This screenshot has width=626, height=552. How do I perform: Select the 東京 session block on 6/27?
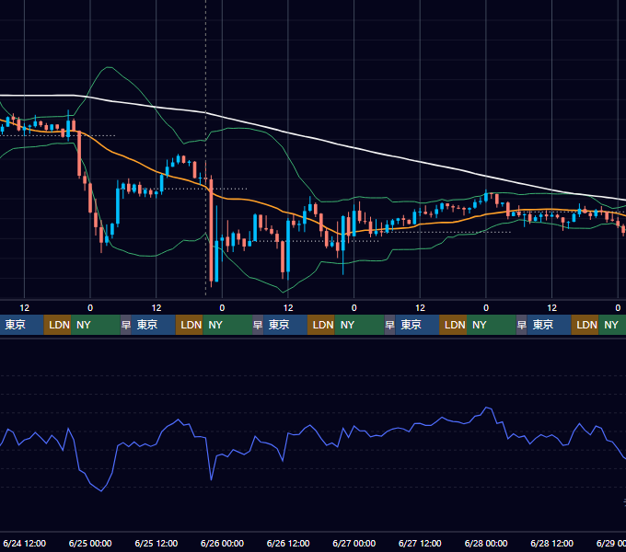(417, 325)
